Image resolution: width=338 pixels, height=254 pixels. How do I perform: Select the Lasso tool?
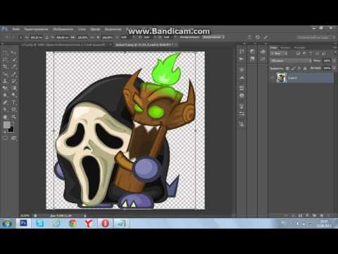pos(6,60)
